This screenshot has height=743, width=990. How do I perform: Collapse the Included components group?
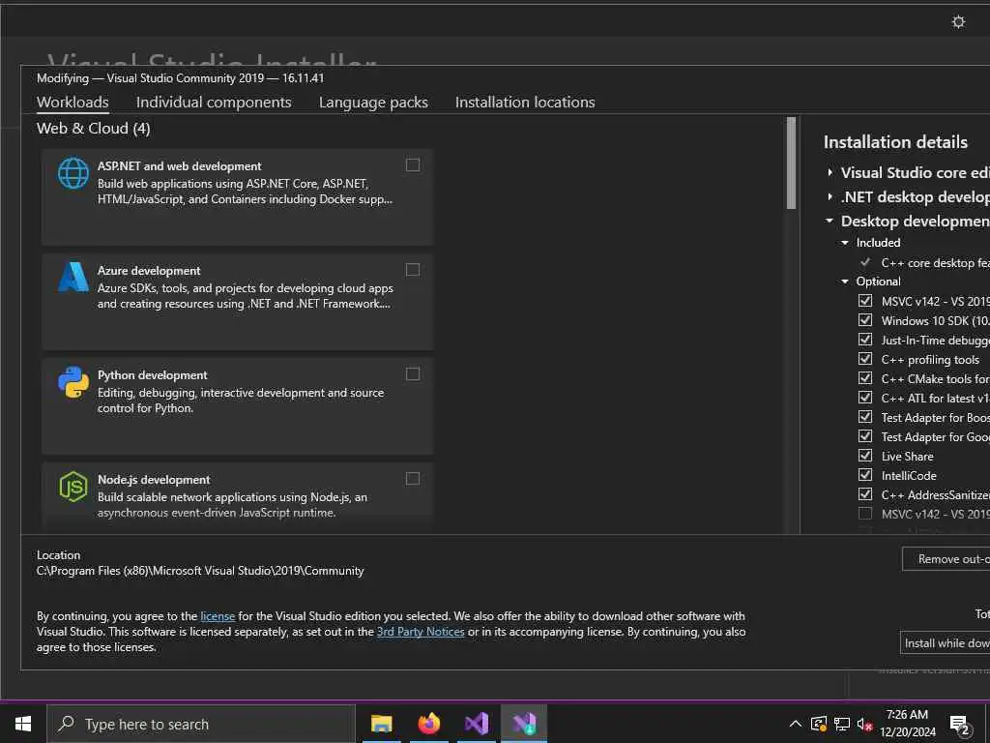(x=845, y=243)
